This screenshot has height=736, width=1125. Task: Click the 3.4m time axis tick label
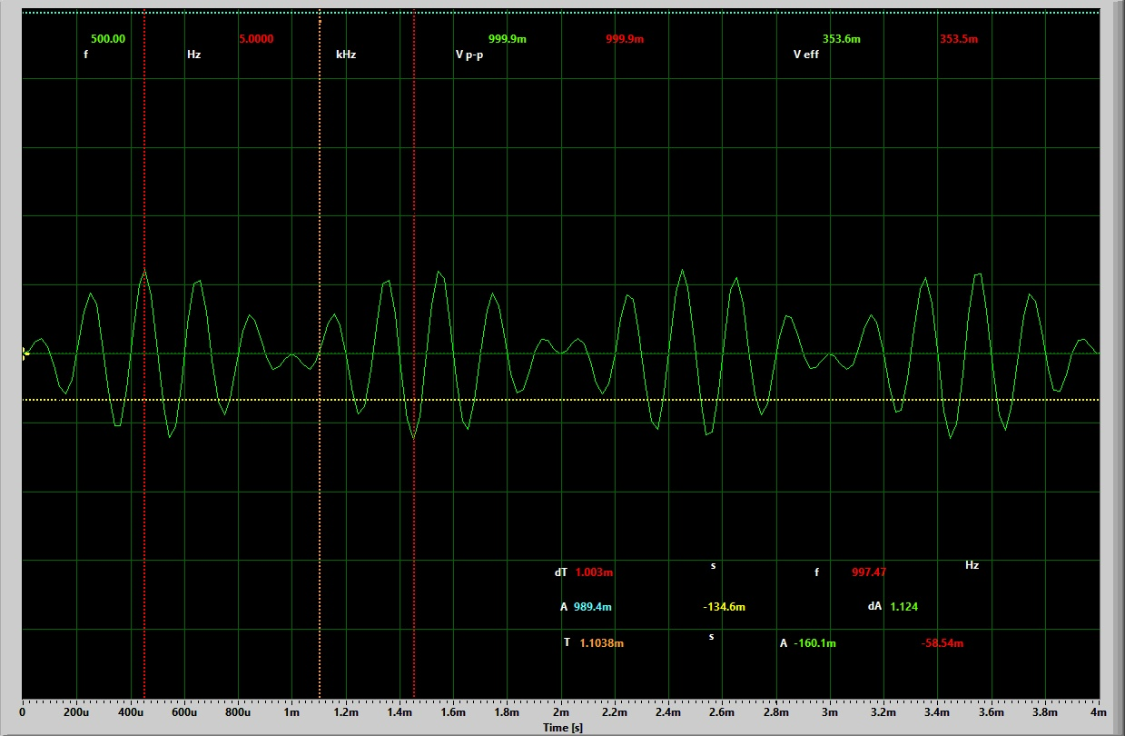938,714
